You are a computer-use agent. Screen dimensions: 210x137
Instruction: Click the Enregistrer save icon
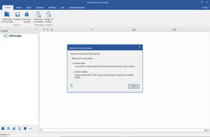[x=18, y=14]
